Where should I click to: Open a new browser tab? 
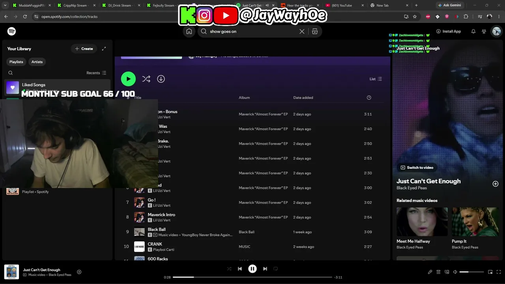tap(416, 6)
